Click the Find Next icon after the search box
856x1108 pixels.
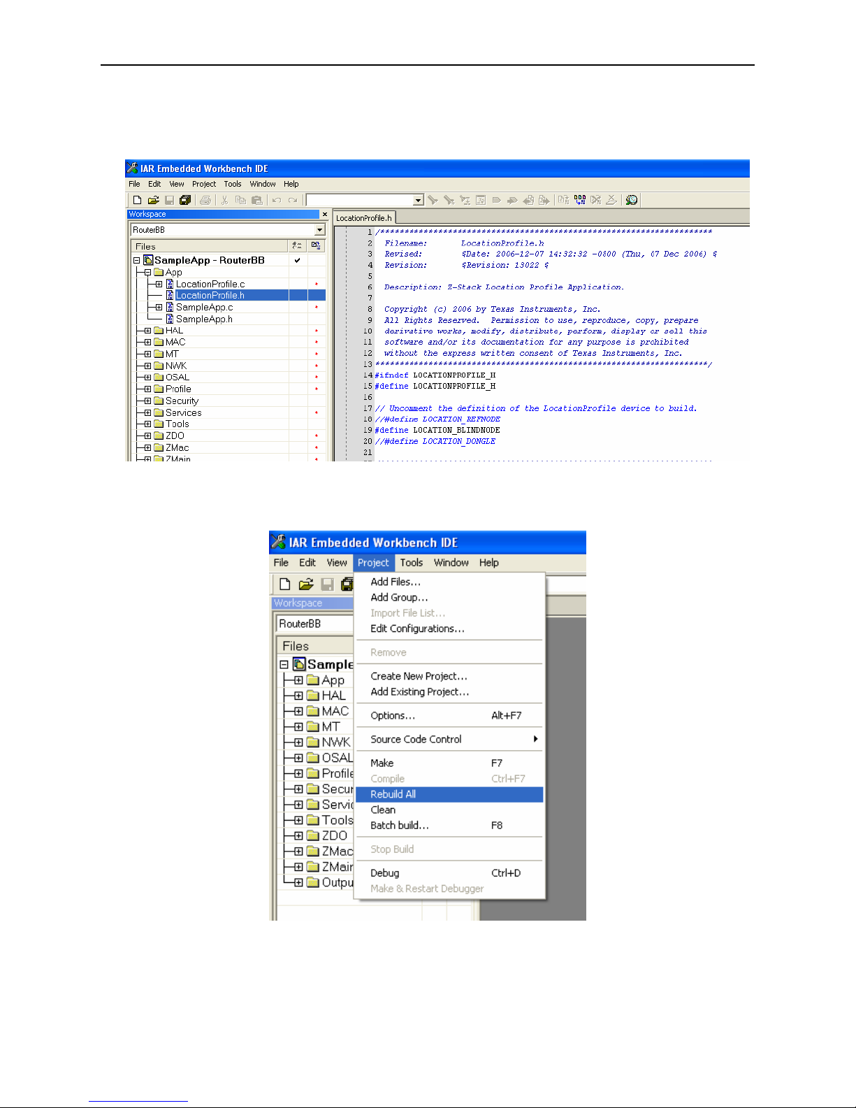coord(433,200)
